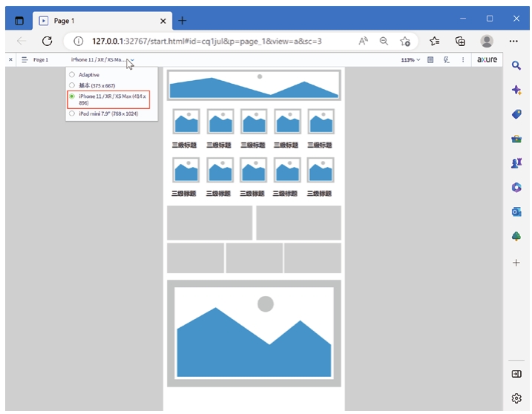Image resolution: width=532 pixels, height=414 pixels.
Task: Open Edge Settings and more ellipsis
Action: pyautogui.click(x=513, y=41)
